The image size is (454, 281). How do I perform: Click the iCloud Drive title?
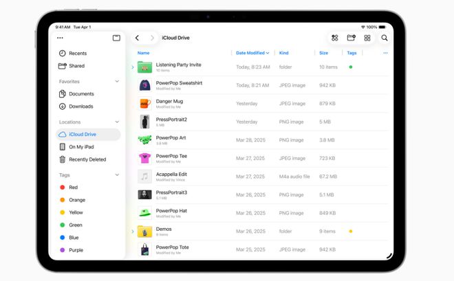point(175,38)
